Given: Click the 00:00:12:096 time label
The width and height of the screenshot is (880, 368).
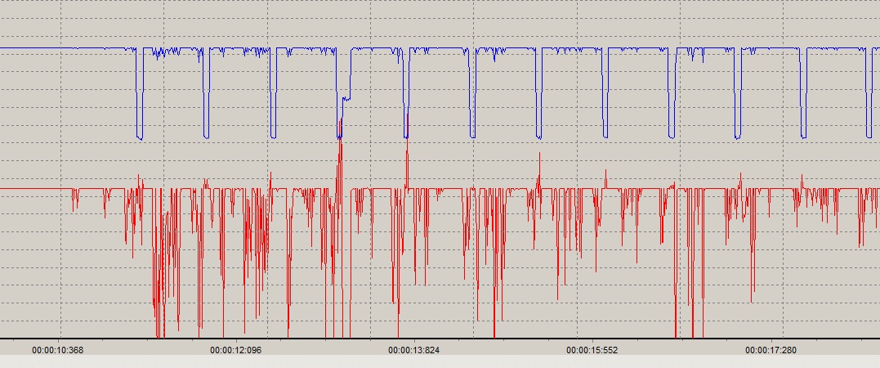Looking at the screenshot, I should (235, 351).
